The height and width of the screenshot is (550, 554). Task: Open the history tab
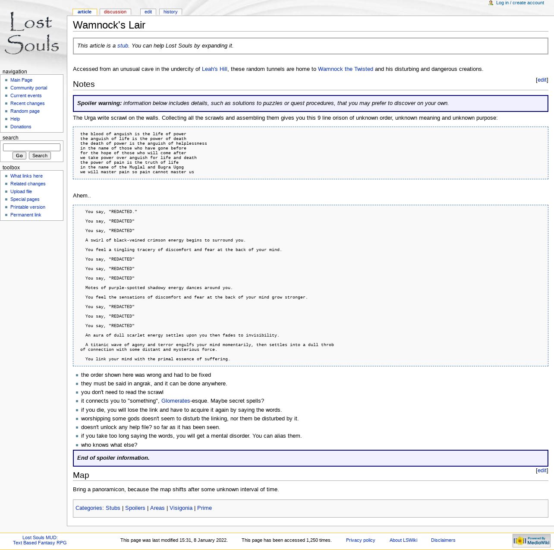click(x=170, y=12)
